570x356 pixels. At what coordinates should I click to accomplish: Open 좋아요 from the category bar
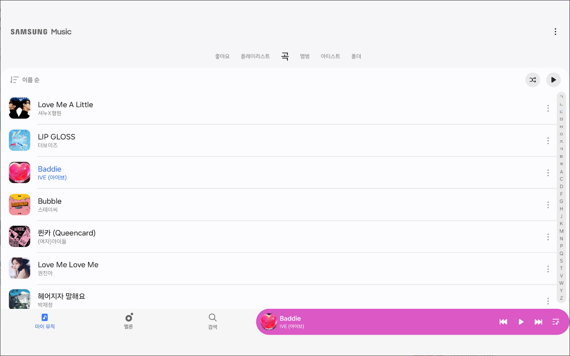pos(222,56)
